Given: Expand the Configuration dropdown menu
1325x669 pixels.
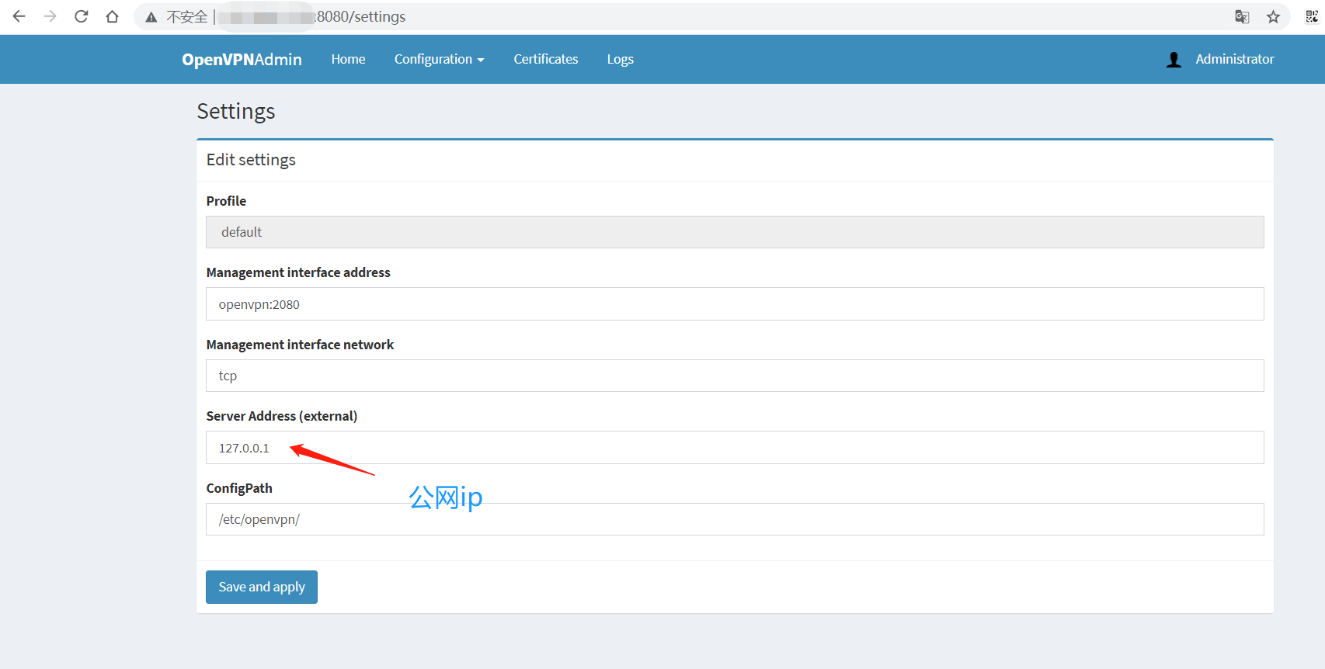Looking at the screenshot, I should [x=439, y=59].
